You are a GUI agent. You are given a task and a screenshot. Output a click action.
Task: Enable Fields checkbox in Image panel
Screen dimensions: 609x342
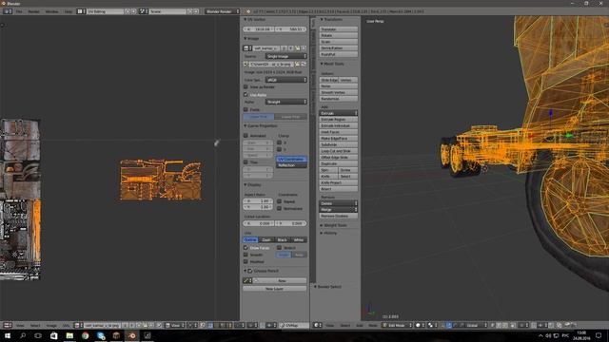(246, 110)
